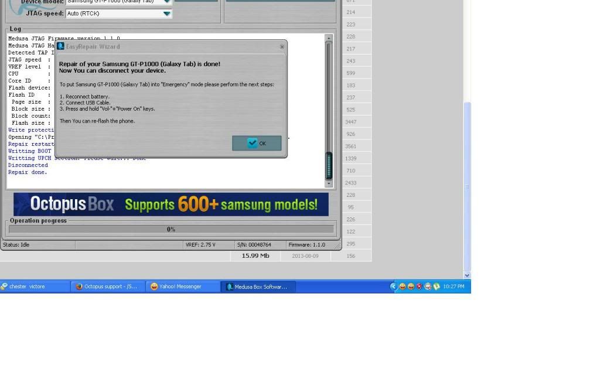The height and width of the screenshot is (375, 600).
Task: Click the red shield tray icon
Action: 420,287
